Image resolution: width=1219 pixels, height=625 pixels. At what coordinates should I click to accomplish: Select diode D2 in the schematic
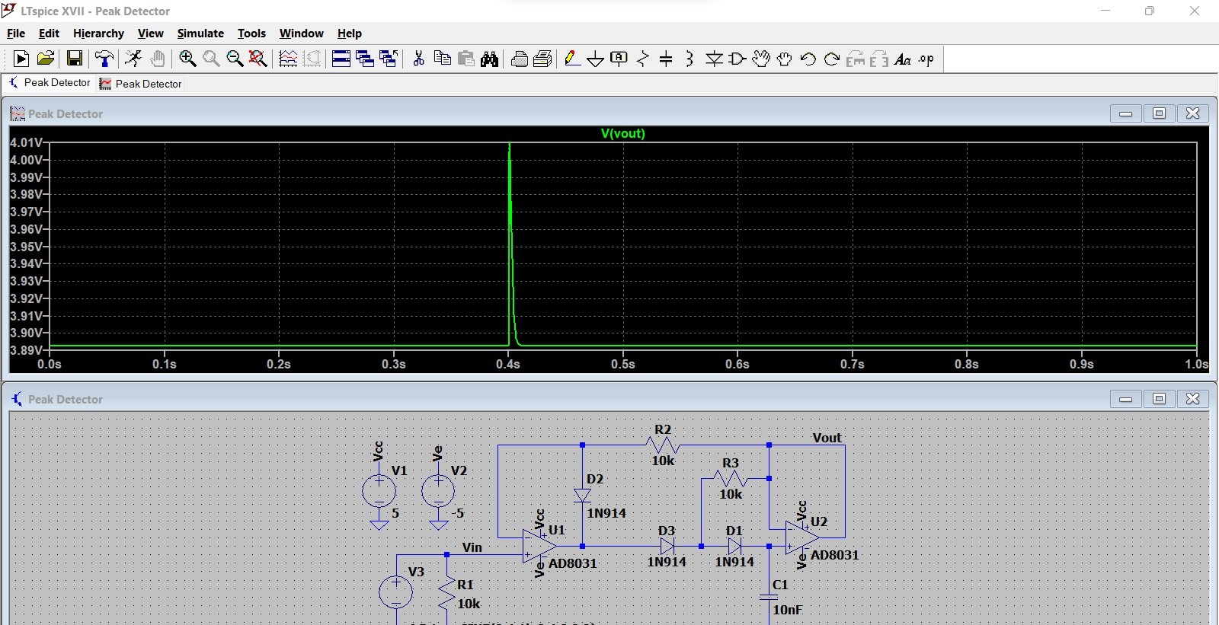(582, 495)
